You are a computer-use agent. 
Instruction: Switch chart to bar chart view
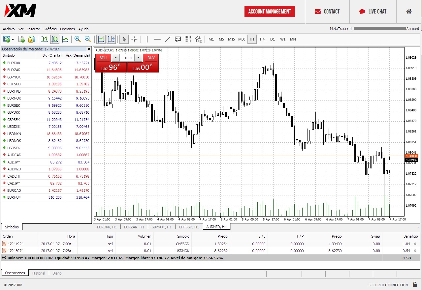click(45, 39)
